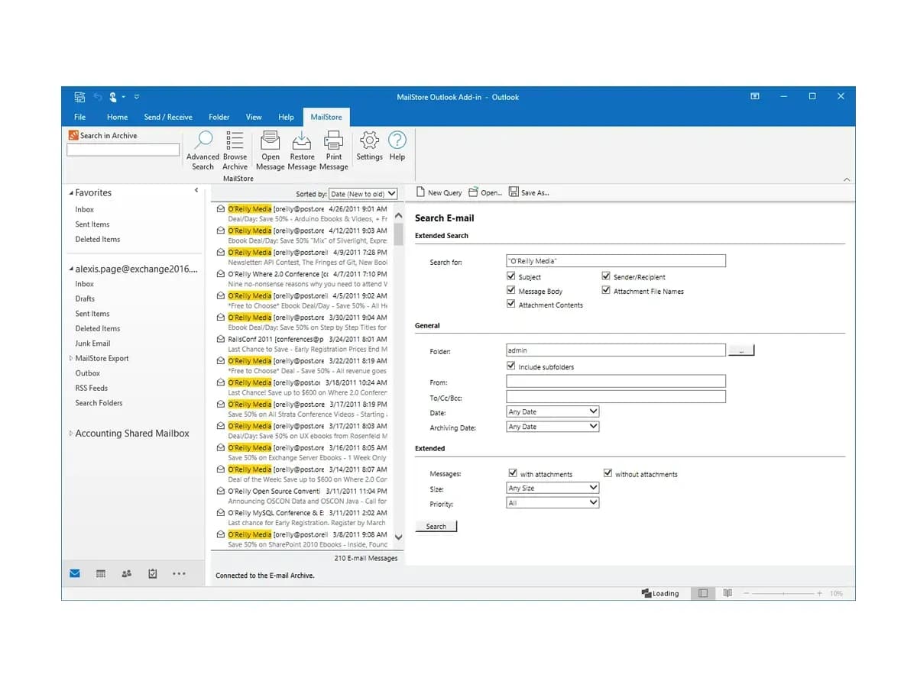Open more navigation options ellipsis
This screenshot has height=687, width=917.
[179, 573]
